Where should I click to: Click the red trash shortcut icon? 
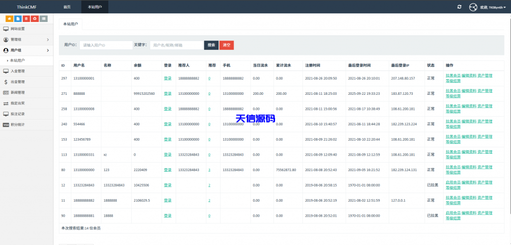point(26,18)
